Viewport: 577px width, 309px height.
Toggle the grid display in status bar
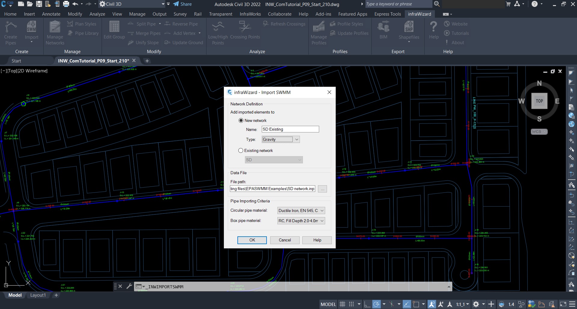[x=342, y=304]
